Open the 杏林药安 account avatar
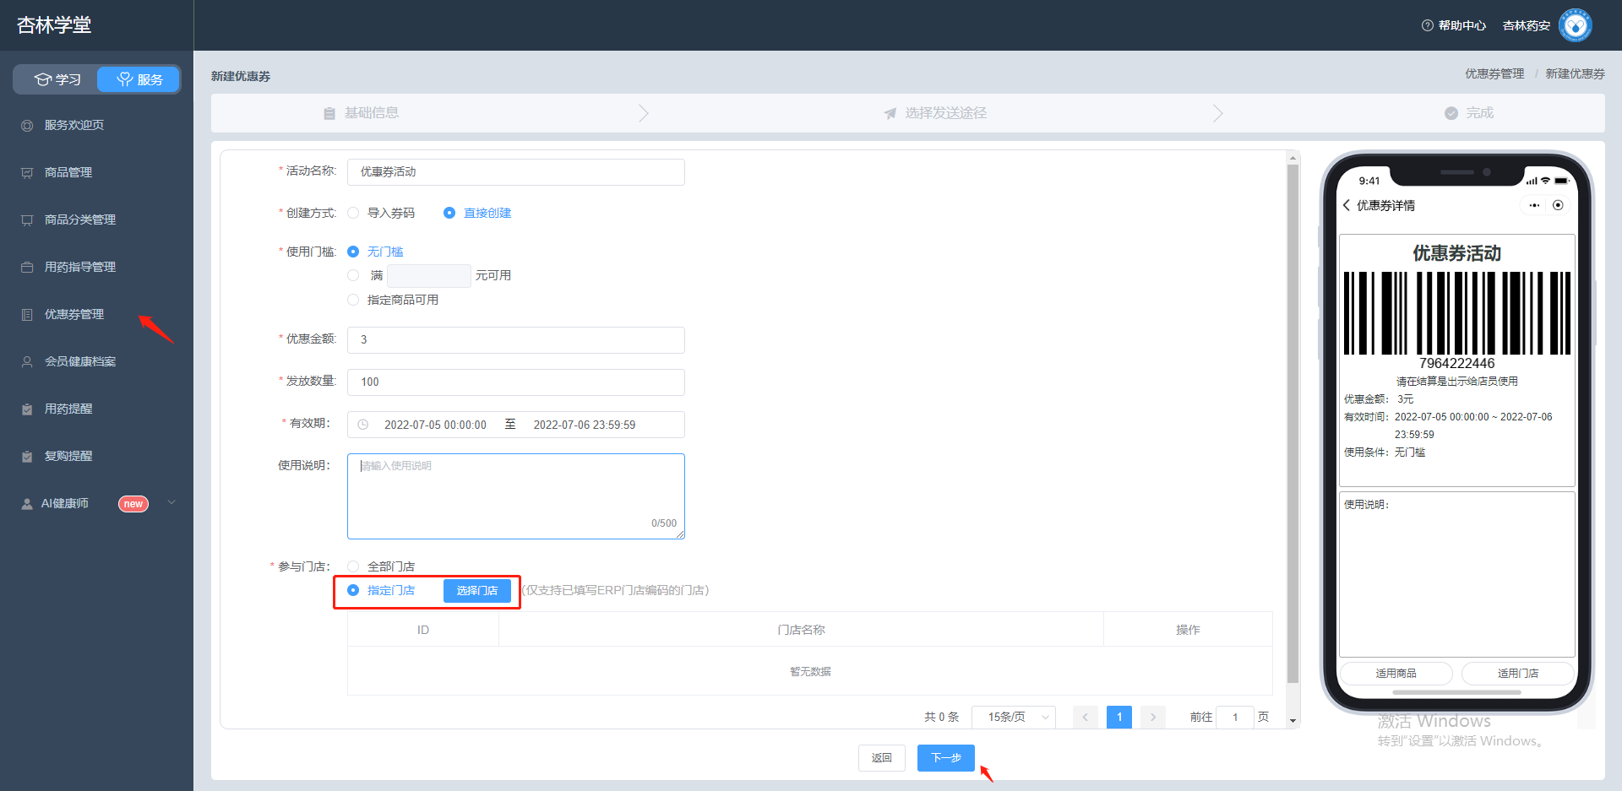This screenshot has height=791, width=1622. coord(1576,25)
